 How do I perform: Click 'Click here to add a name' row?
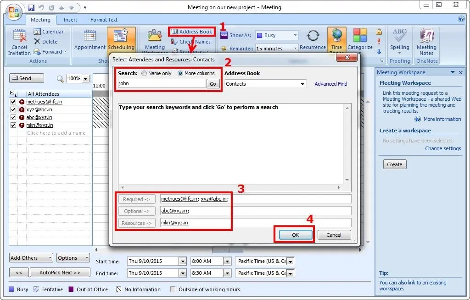(x=56, y=133)
